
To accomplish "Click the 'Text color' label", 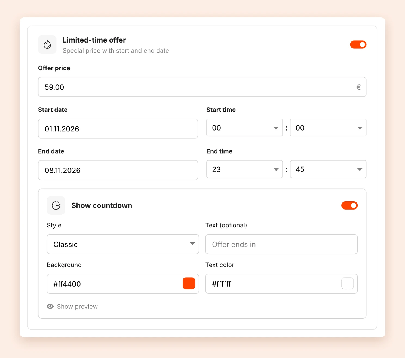I will [220, 265].
